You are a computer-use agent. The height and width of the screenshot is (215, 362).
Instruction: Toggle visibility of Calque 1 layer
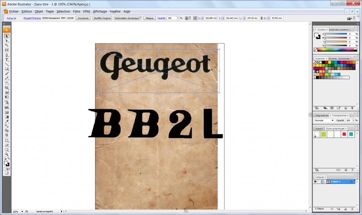(315, 182)
